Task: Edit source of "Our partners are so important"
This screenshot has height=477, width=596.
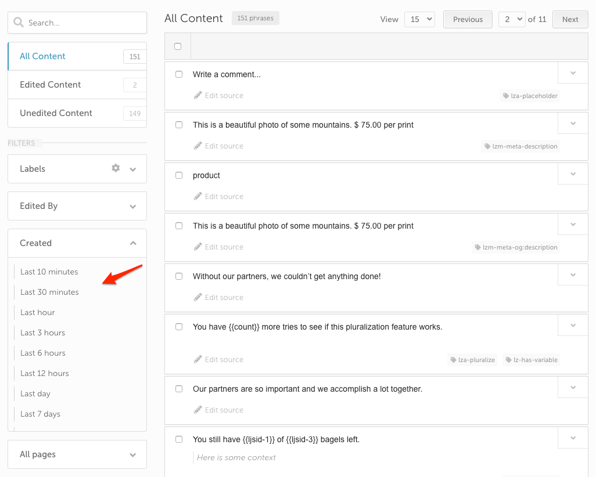Action: point(218,410)
